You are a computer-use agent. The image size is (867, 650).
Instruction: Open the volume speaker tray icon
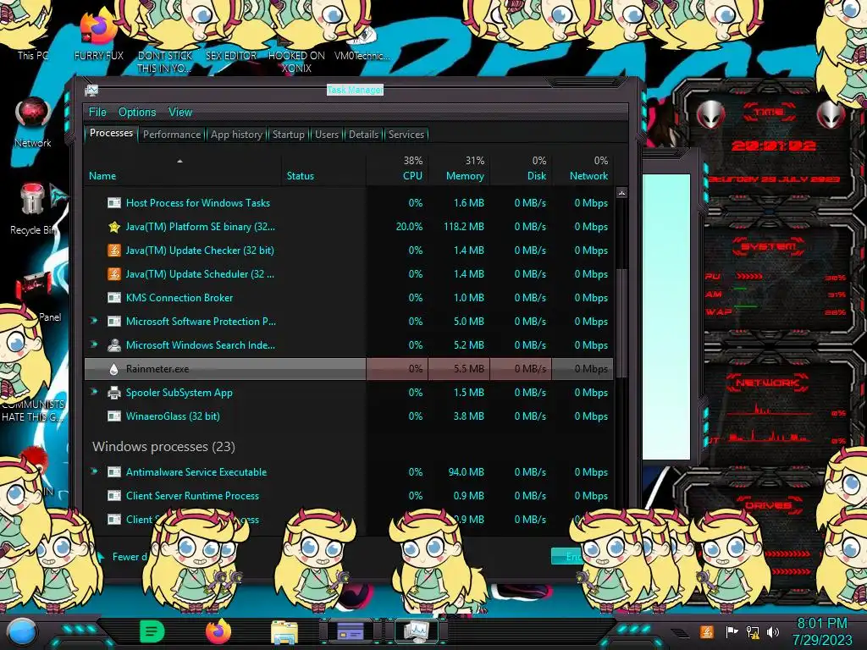[774, 631]
